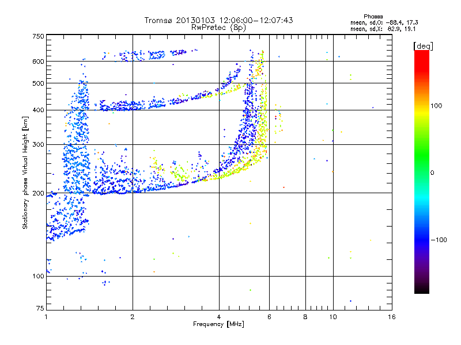
Task: Click the y-axis label '300'
Action: [x=38, y=145]
